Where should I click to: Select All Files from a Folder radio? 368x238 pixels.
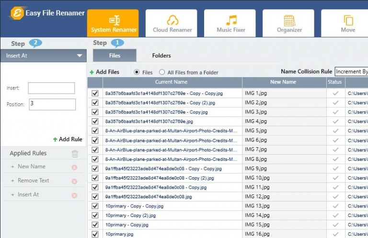click(162, 72)
